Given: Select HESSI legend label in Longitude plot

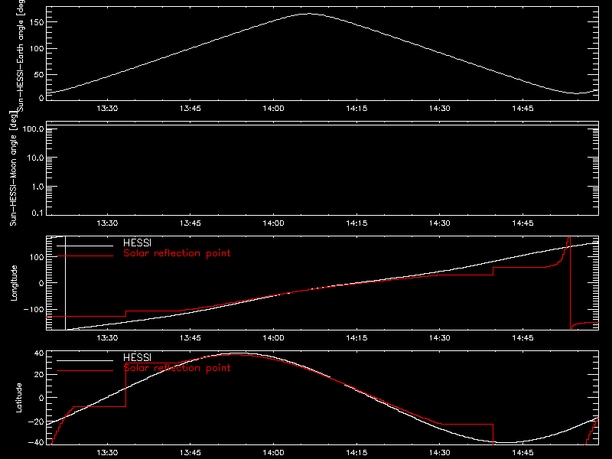Looking at the screenshot, I should click(x=137, y=243).
